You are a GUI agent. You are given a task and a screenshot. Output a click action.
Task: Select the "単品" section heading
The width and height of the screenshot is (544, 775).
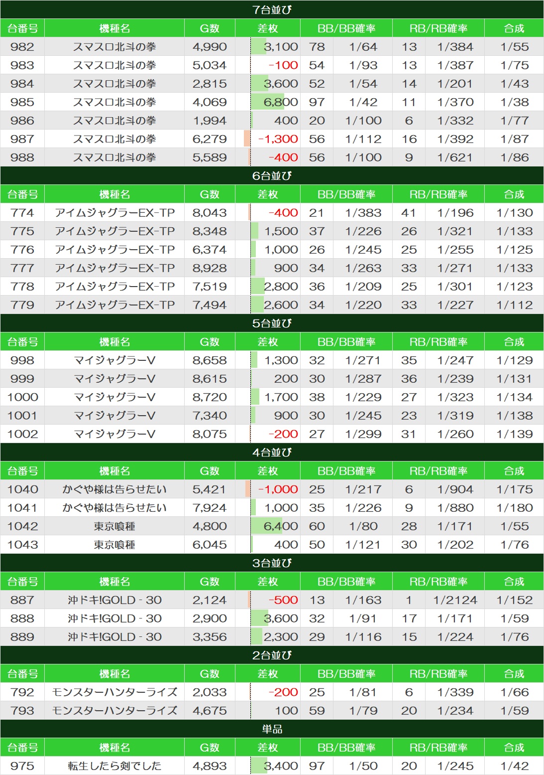(x=272, y=729)
